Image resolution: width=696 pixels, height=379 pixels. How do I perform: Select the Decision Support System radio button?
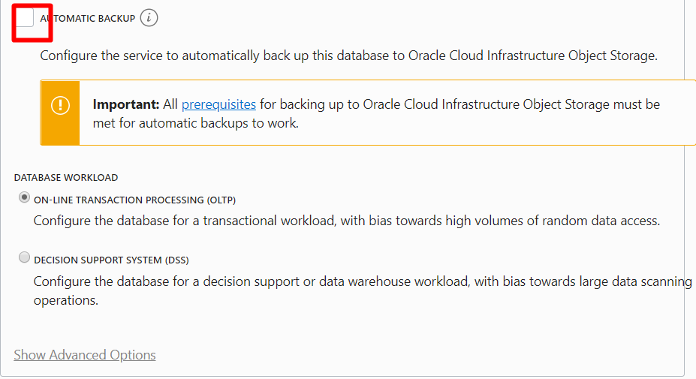(25, 257)
